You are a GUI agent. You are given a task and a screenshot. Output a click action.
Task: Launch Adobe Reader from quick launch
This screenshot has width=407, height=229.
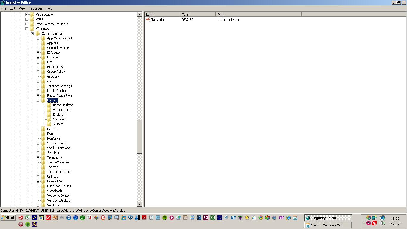coord(144,218)
